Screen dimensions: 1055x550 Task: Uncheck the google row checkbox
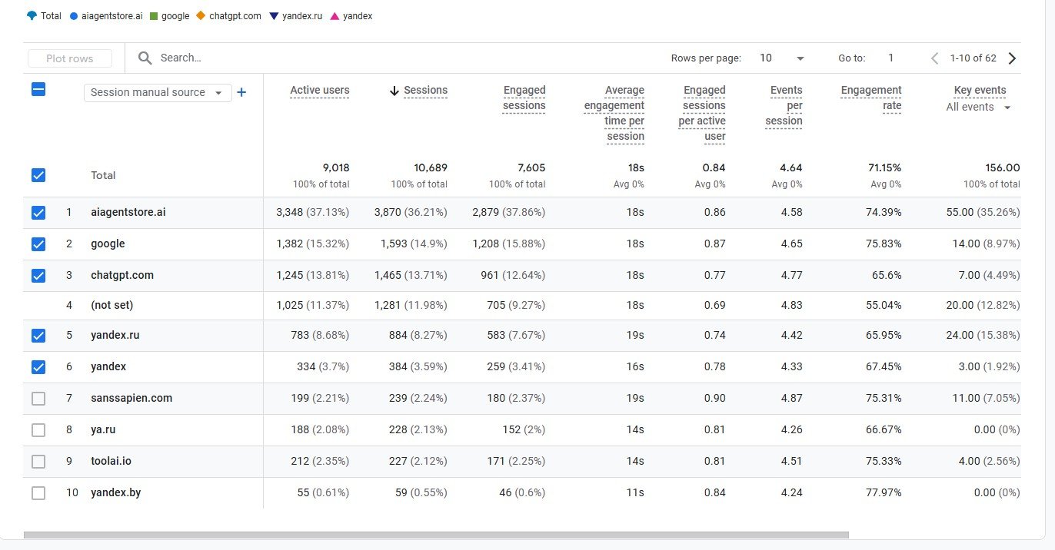[x=38, y=244]
